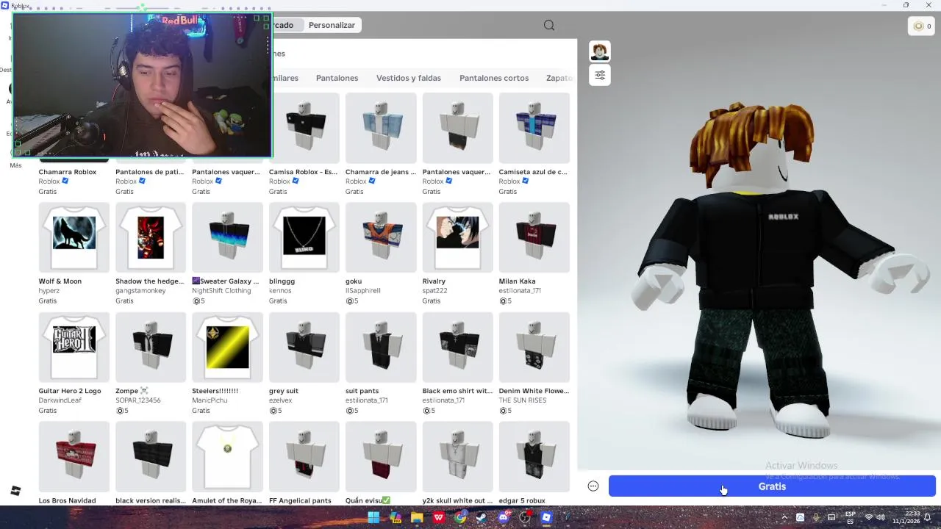Click creator name 'spat222'
The height and width of the screenshot is (529, 941).
coord(434,291)
